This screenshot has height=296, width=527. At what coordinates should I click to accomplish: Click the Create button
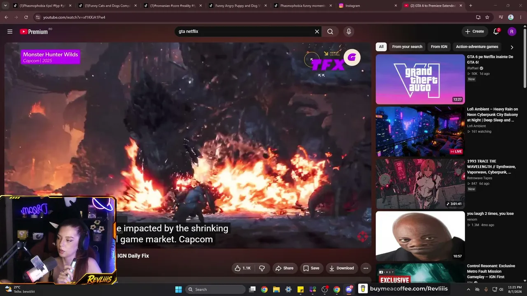(x=474, y=32)
